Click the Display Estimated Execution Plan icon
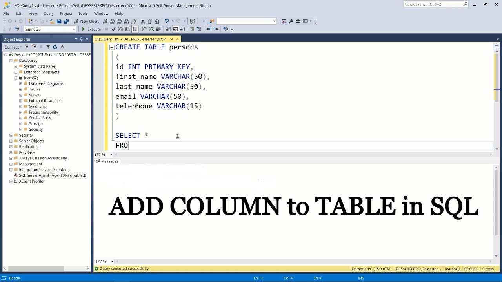502x282 pixels. pos(120,29)
